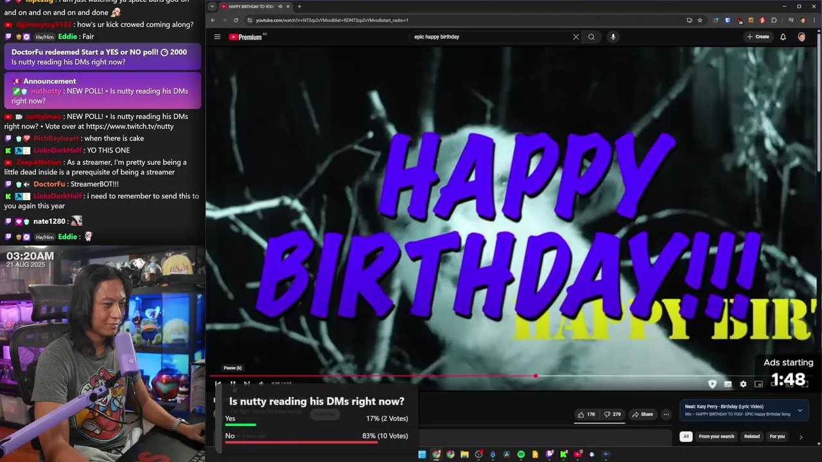Switch to miniplayer mode

coord(758,384)
